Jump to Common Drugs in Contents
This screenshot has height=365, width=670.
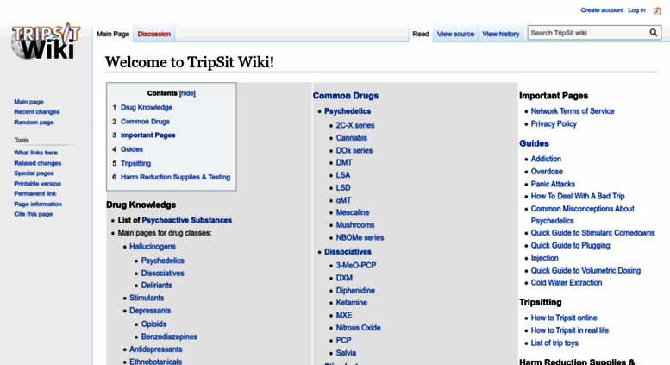click(x=145, y=122)
